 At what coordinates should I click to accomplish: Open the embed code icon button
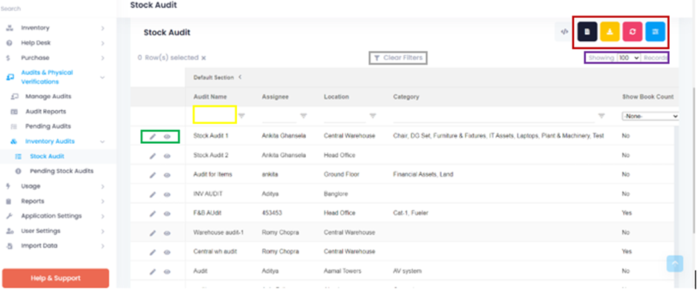pos(564,32)
